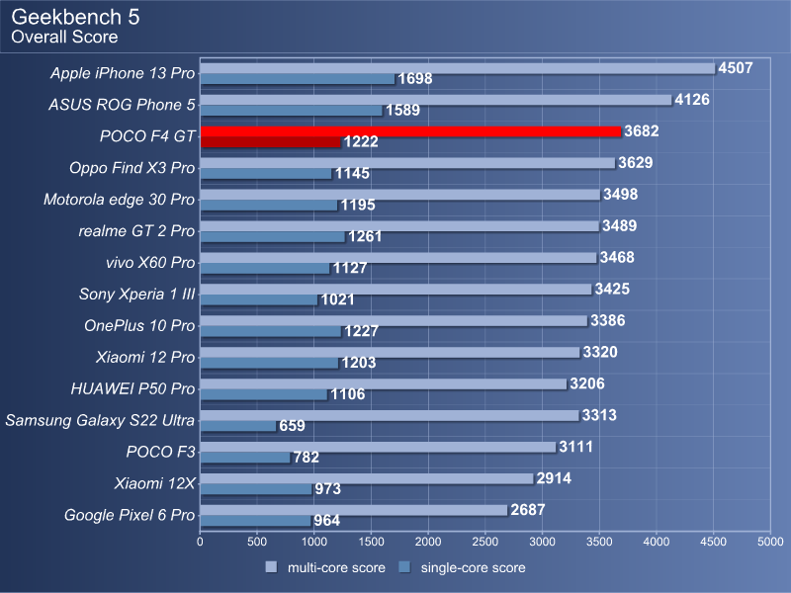791x593 pixels.
Task: Select the ROG Phone 5 score "4126"
Action: [692, 100]
